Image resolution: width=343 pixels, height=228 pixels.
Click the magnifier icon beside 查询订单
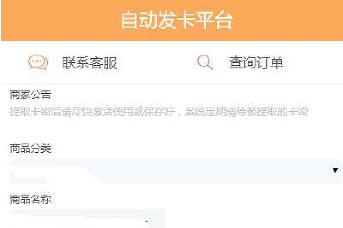tap(205, 62)
